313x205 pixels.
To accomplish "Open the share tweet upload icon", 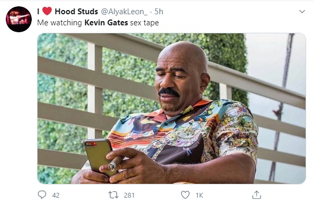I will coord(256,194).
